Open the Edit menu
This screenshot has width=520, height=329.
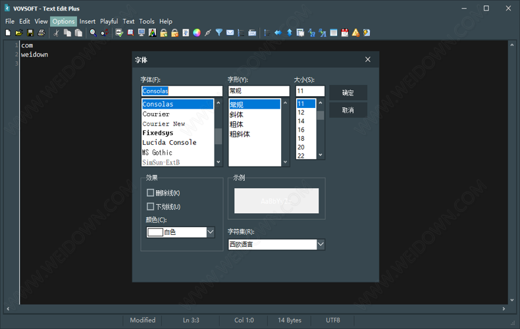pyautogui.click(x=24, y=21)
